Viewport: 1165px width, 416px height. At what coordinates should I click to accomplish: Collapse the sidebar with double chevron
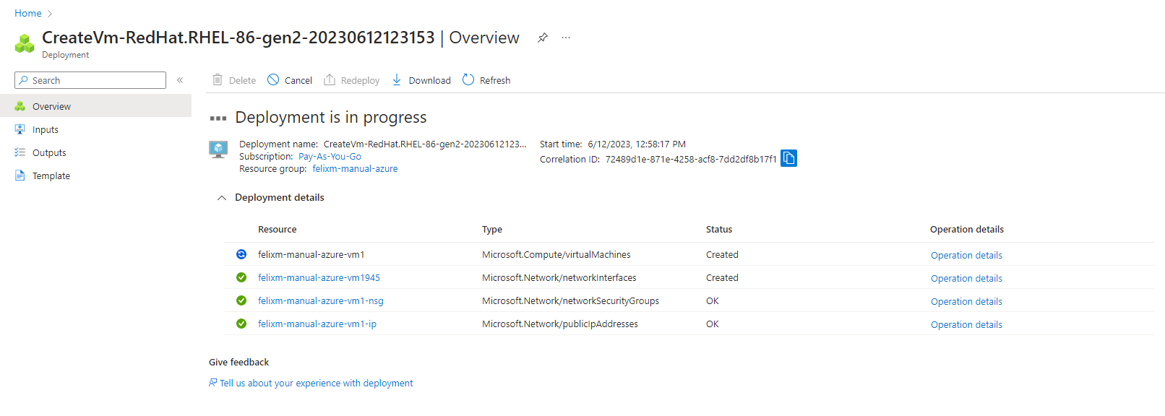click(x=180, y=80)
